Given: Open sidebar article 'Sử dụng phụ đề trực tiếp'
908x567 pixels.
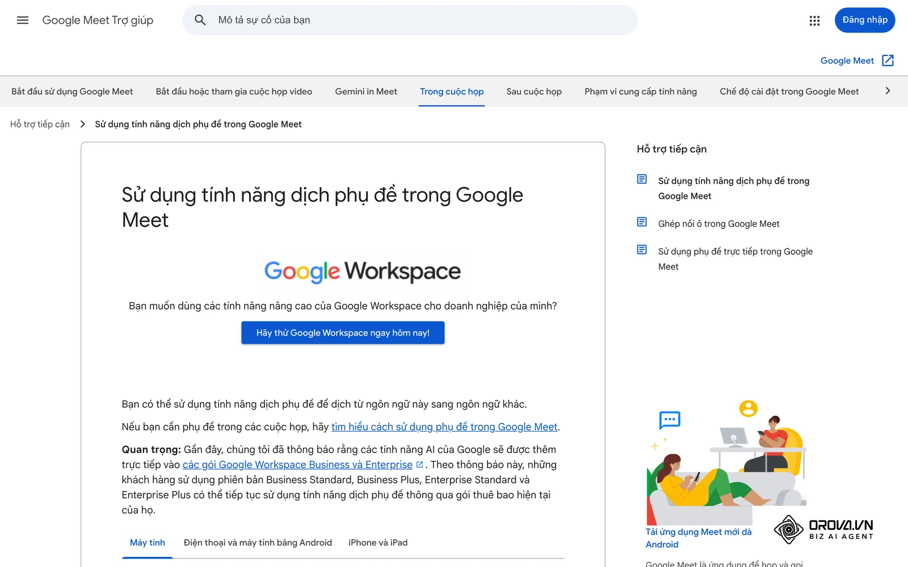Looking at the screenshot, I should [x=735, y=259].
